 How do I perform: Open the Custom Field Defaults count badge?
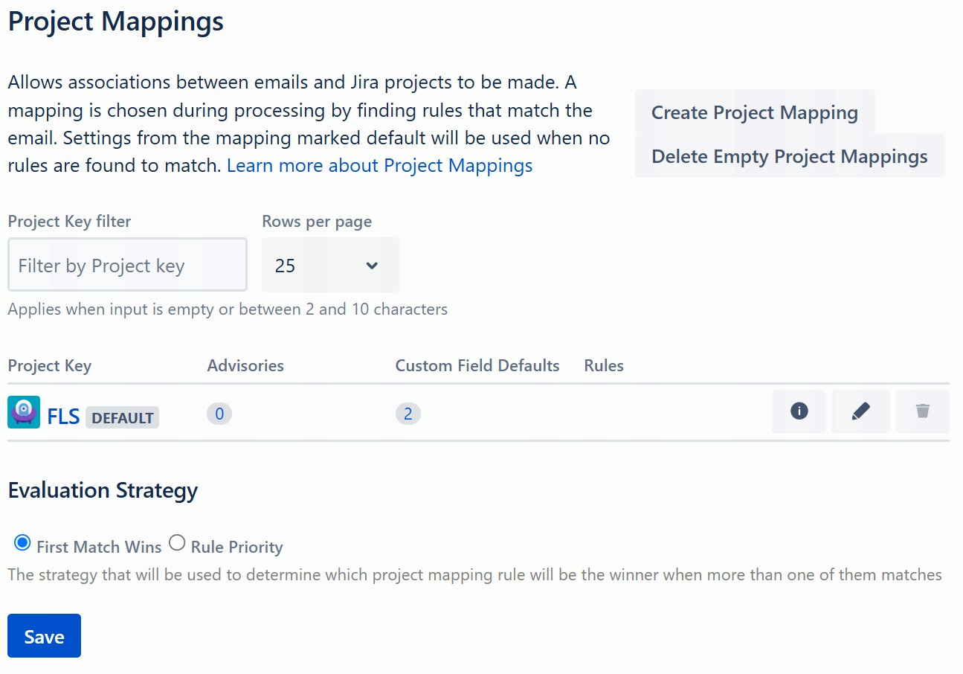[408, 413]
